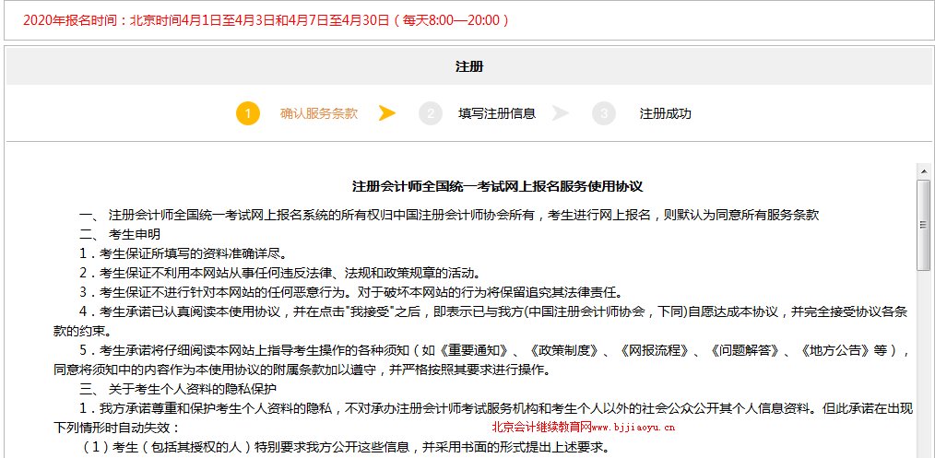Click the line (1)考生(包括其授权的人)特别要求

(x=345, y=447)
